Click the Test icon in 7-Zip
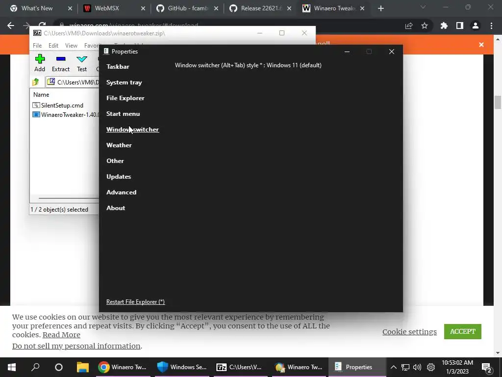The height and width of the screenshot is (377, 502). pyautogui.click(x=82, y=63)
